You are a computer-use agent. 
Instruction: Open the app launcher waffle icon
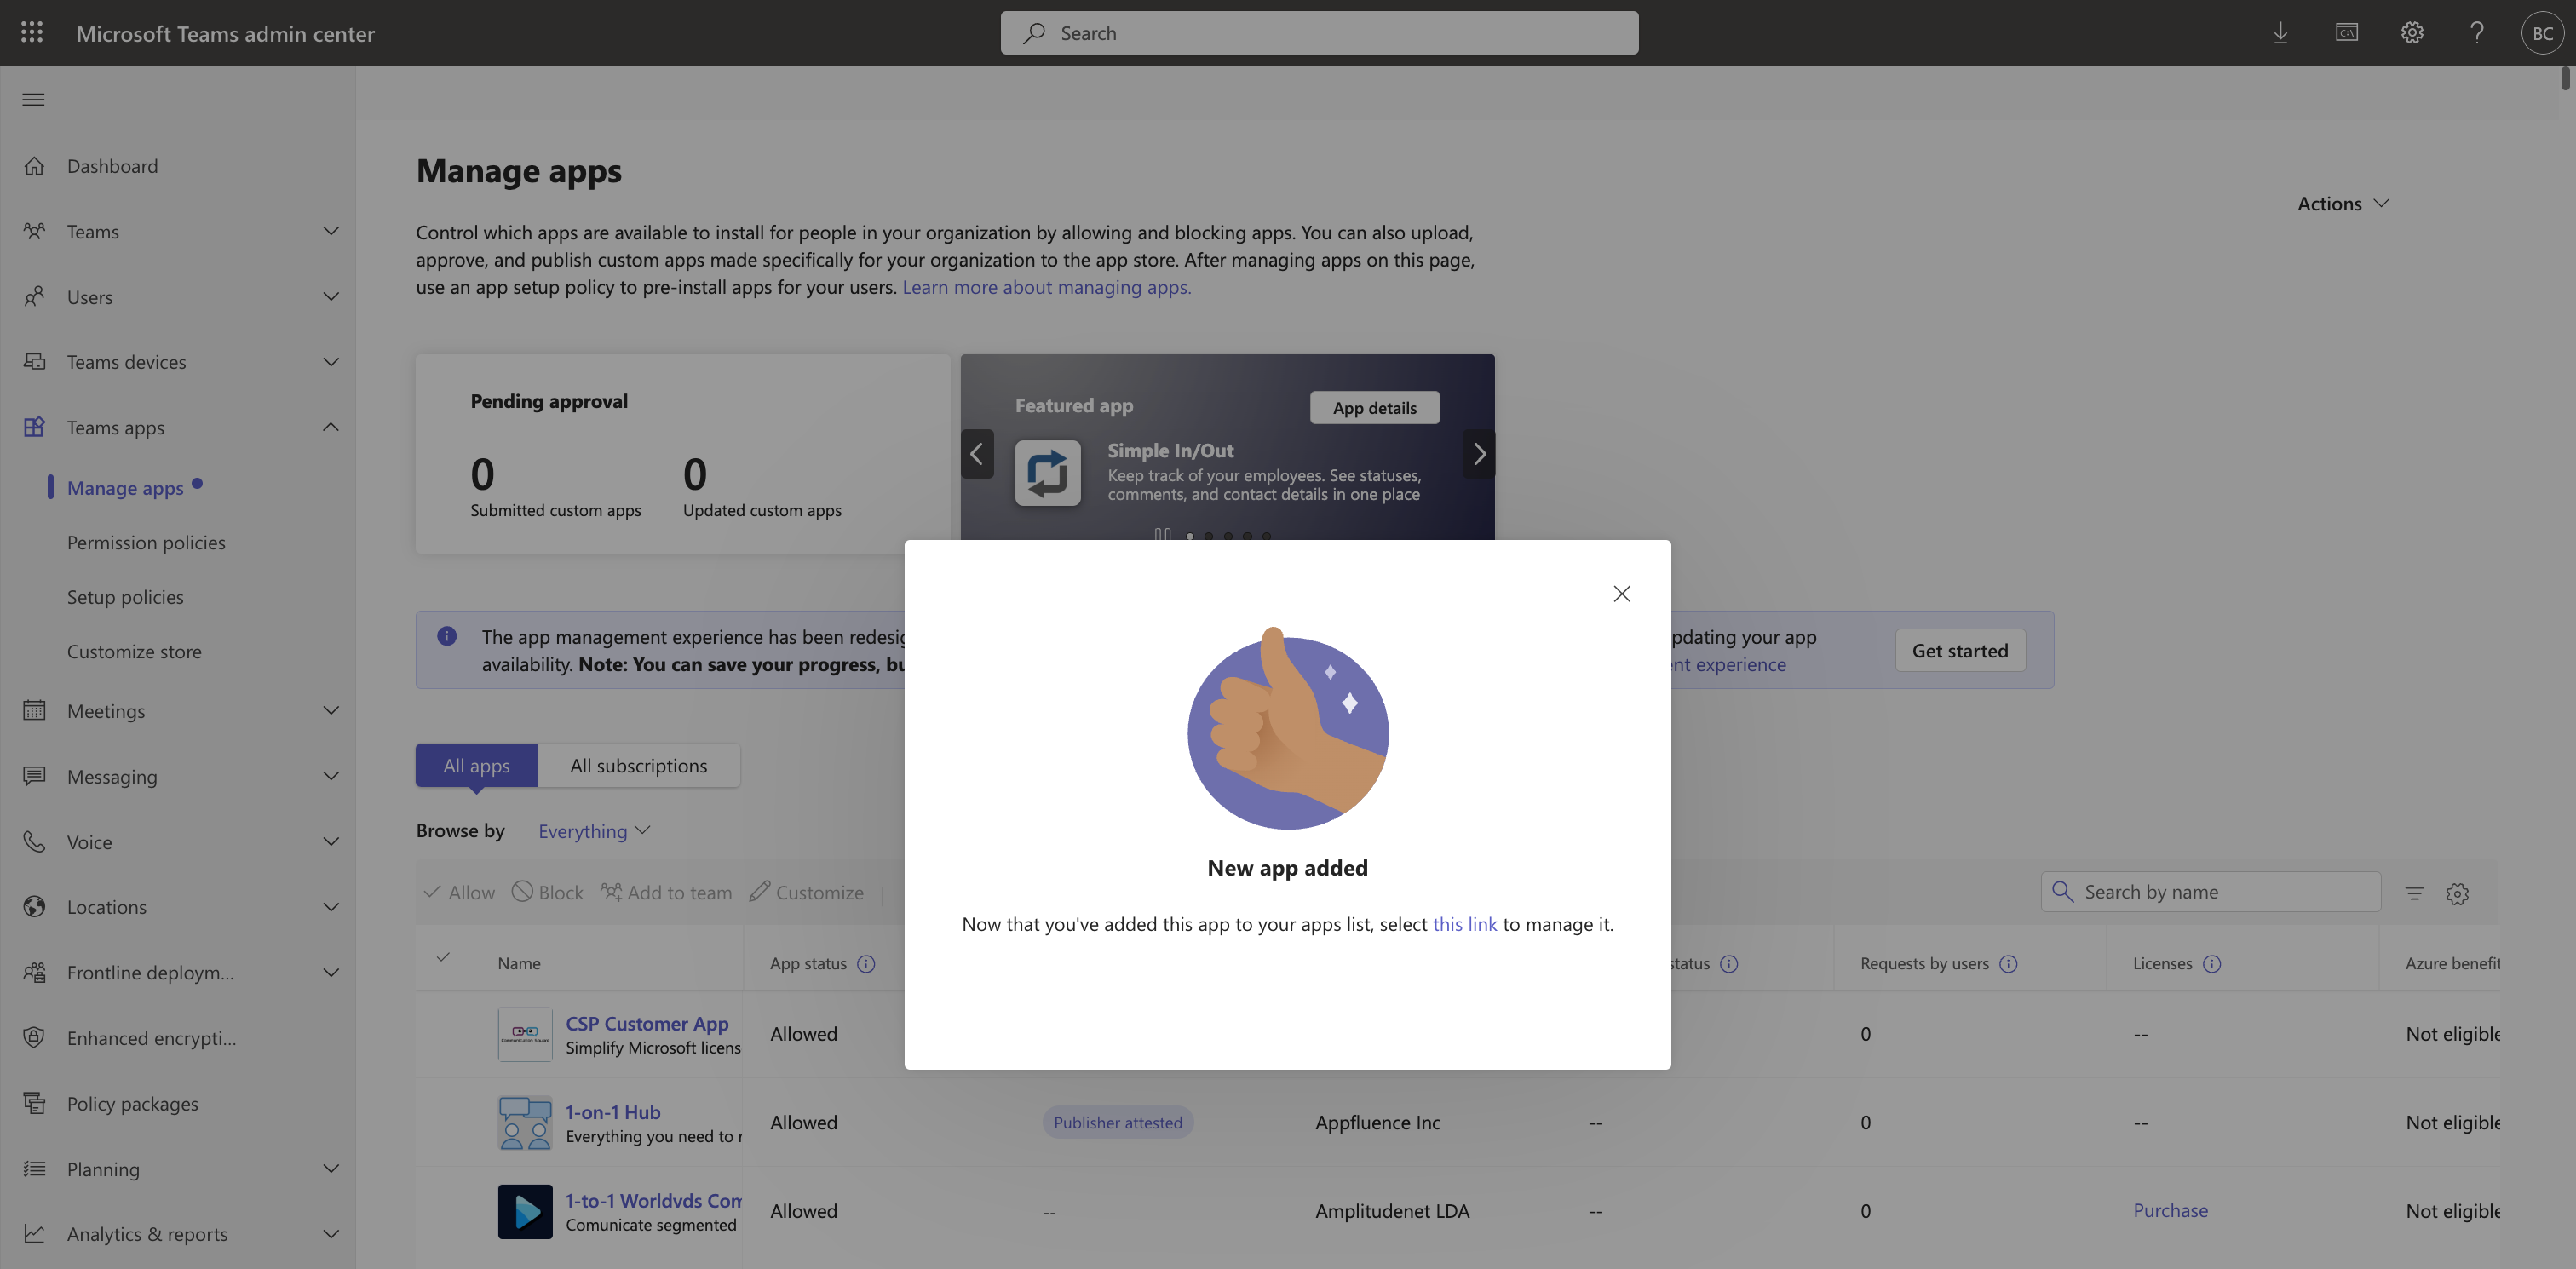coord(32,32)
